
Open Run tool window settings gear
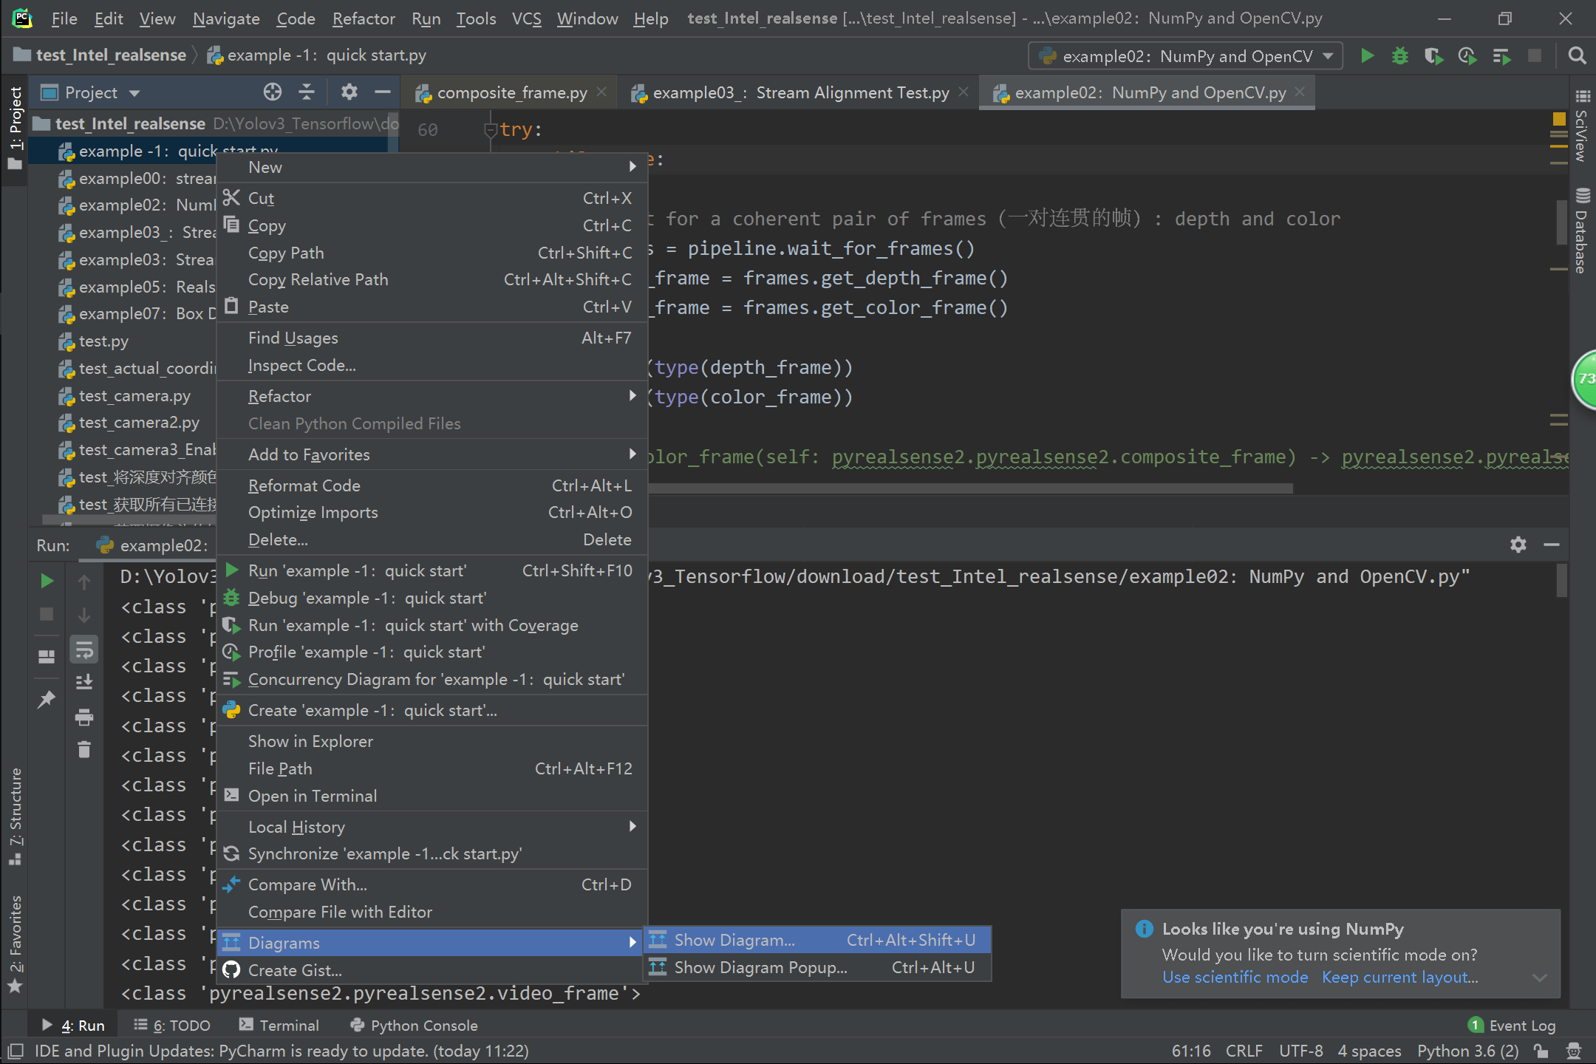pyautogui.click(x=1518, y=545)
